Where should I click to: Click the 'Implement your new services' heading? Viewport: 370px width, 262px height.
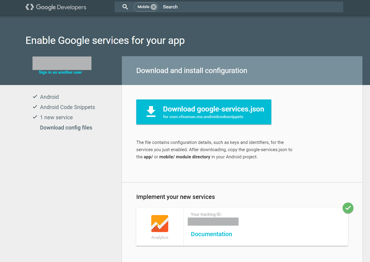coord(176,197)
